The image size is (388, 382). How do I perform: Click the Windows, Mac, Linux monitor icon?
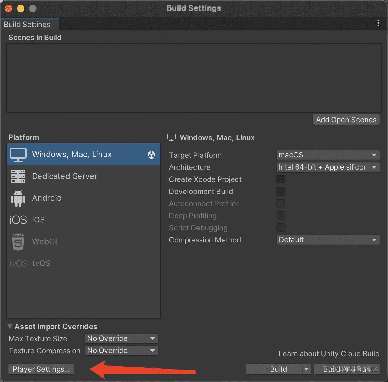(x=18, y=155)
